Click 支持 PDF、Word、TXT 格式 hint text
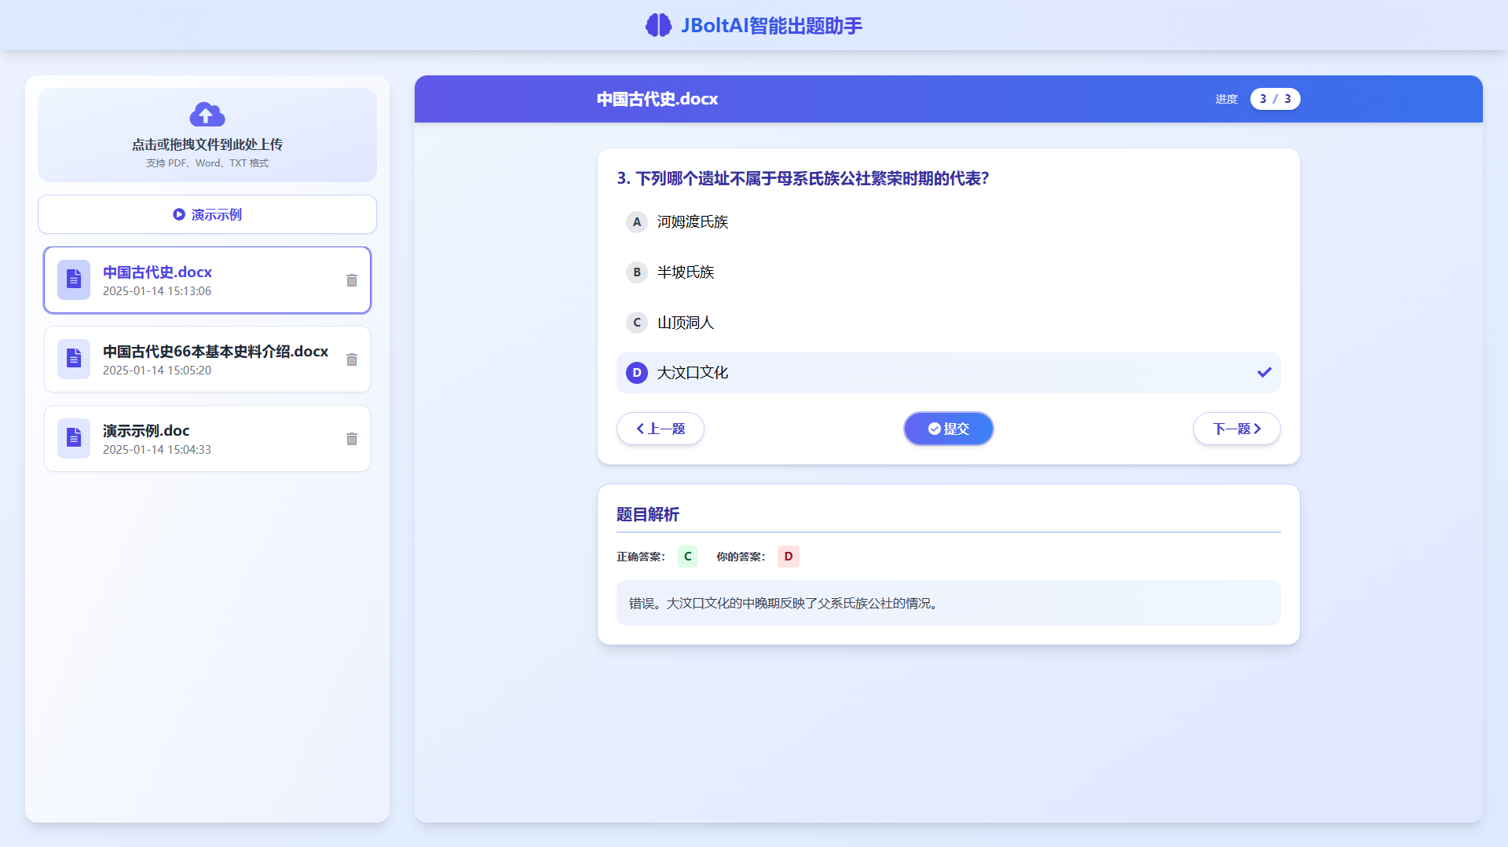1508x847 pixels. (207, 163)
